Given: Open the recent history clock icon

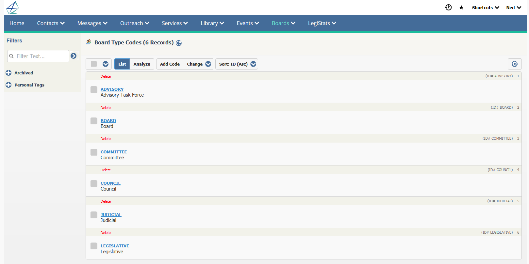Looking at the screenshot, I should (x=448, y=8).
